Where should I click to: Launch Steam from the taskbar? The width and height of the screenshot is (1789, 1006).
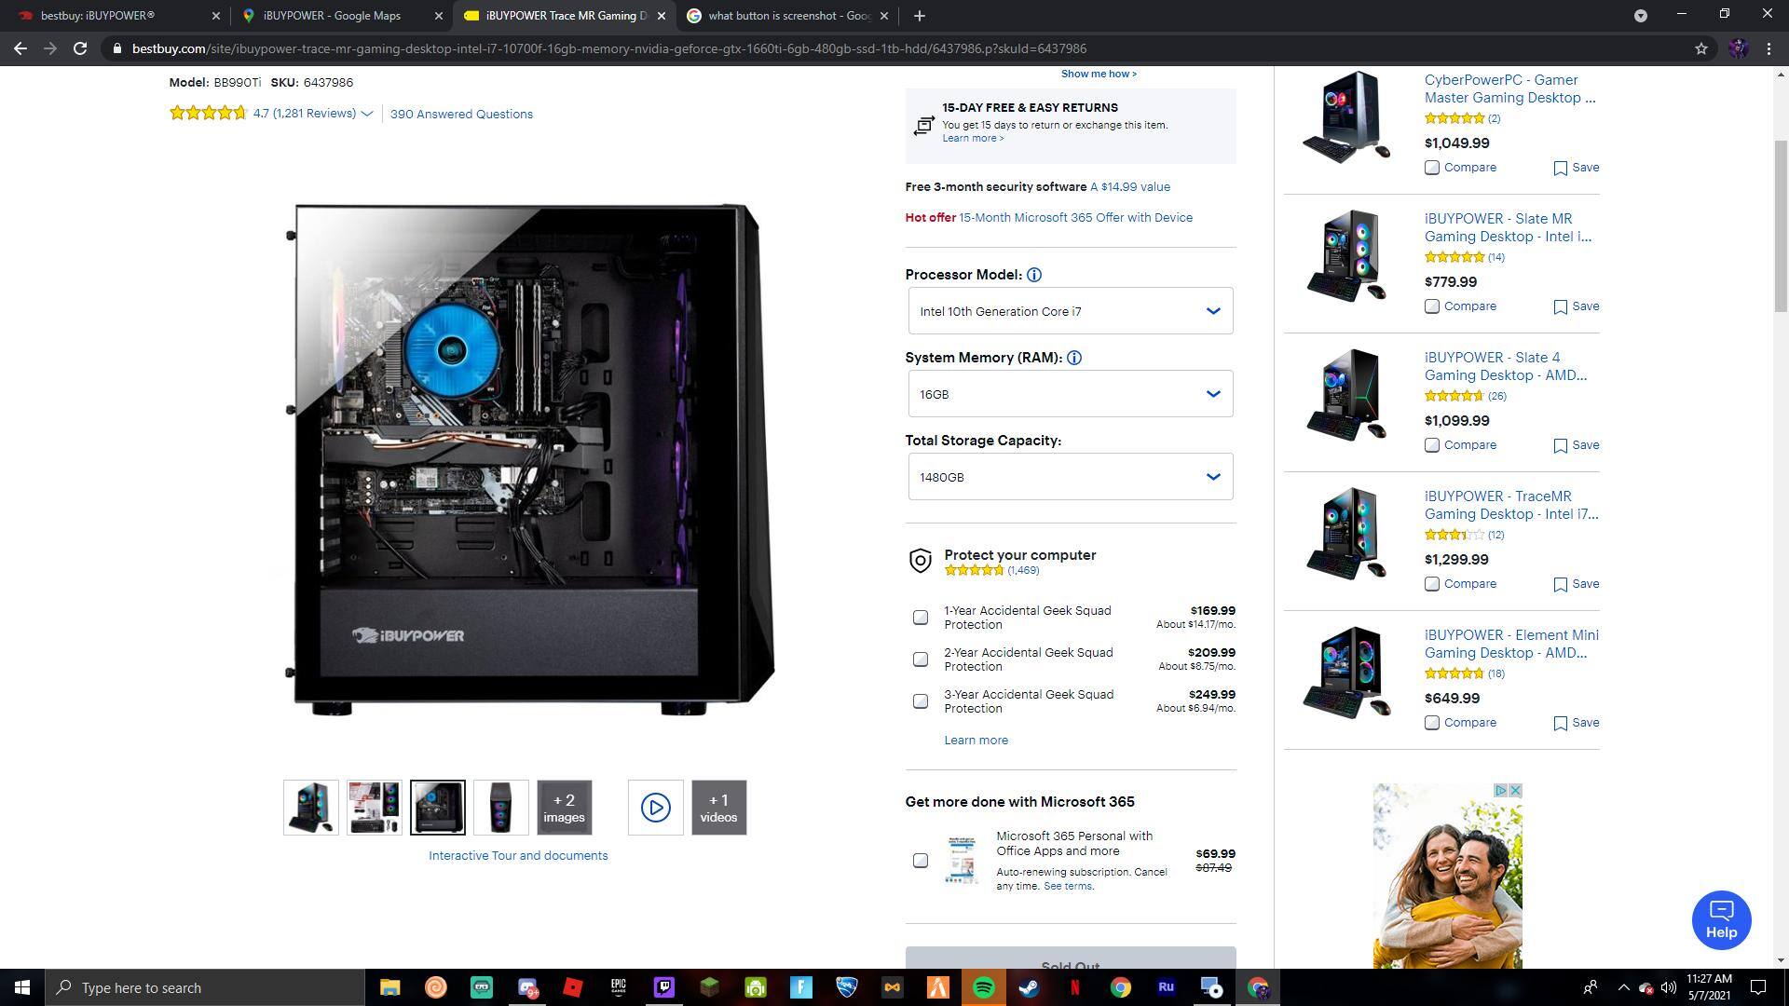point(1029,987)
